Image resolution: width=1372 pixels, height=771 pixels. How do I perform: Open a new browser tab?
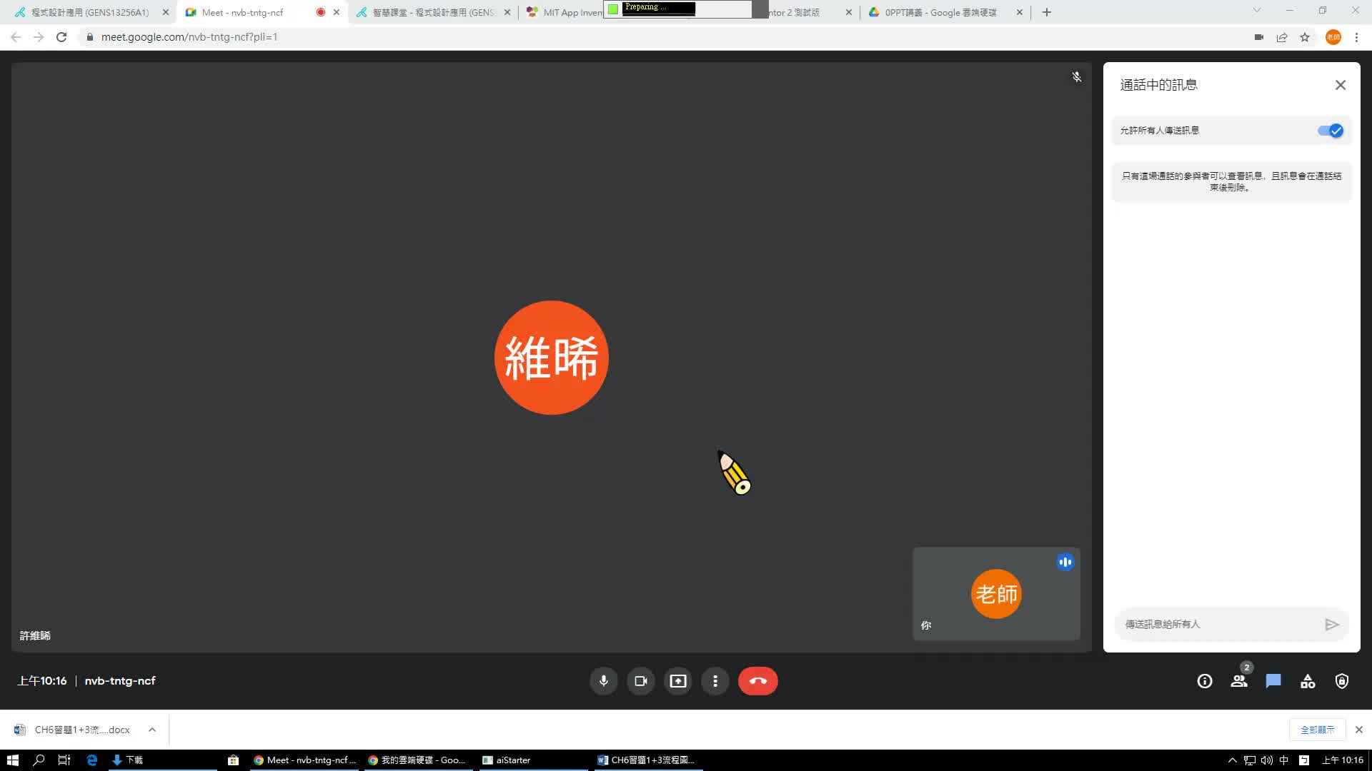[1047, 12]
